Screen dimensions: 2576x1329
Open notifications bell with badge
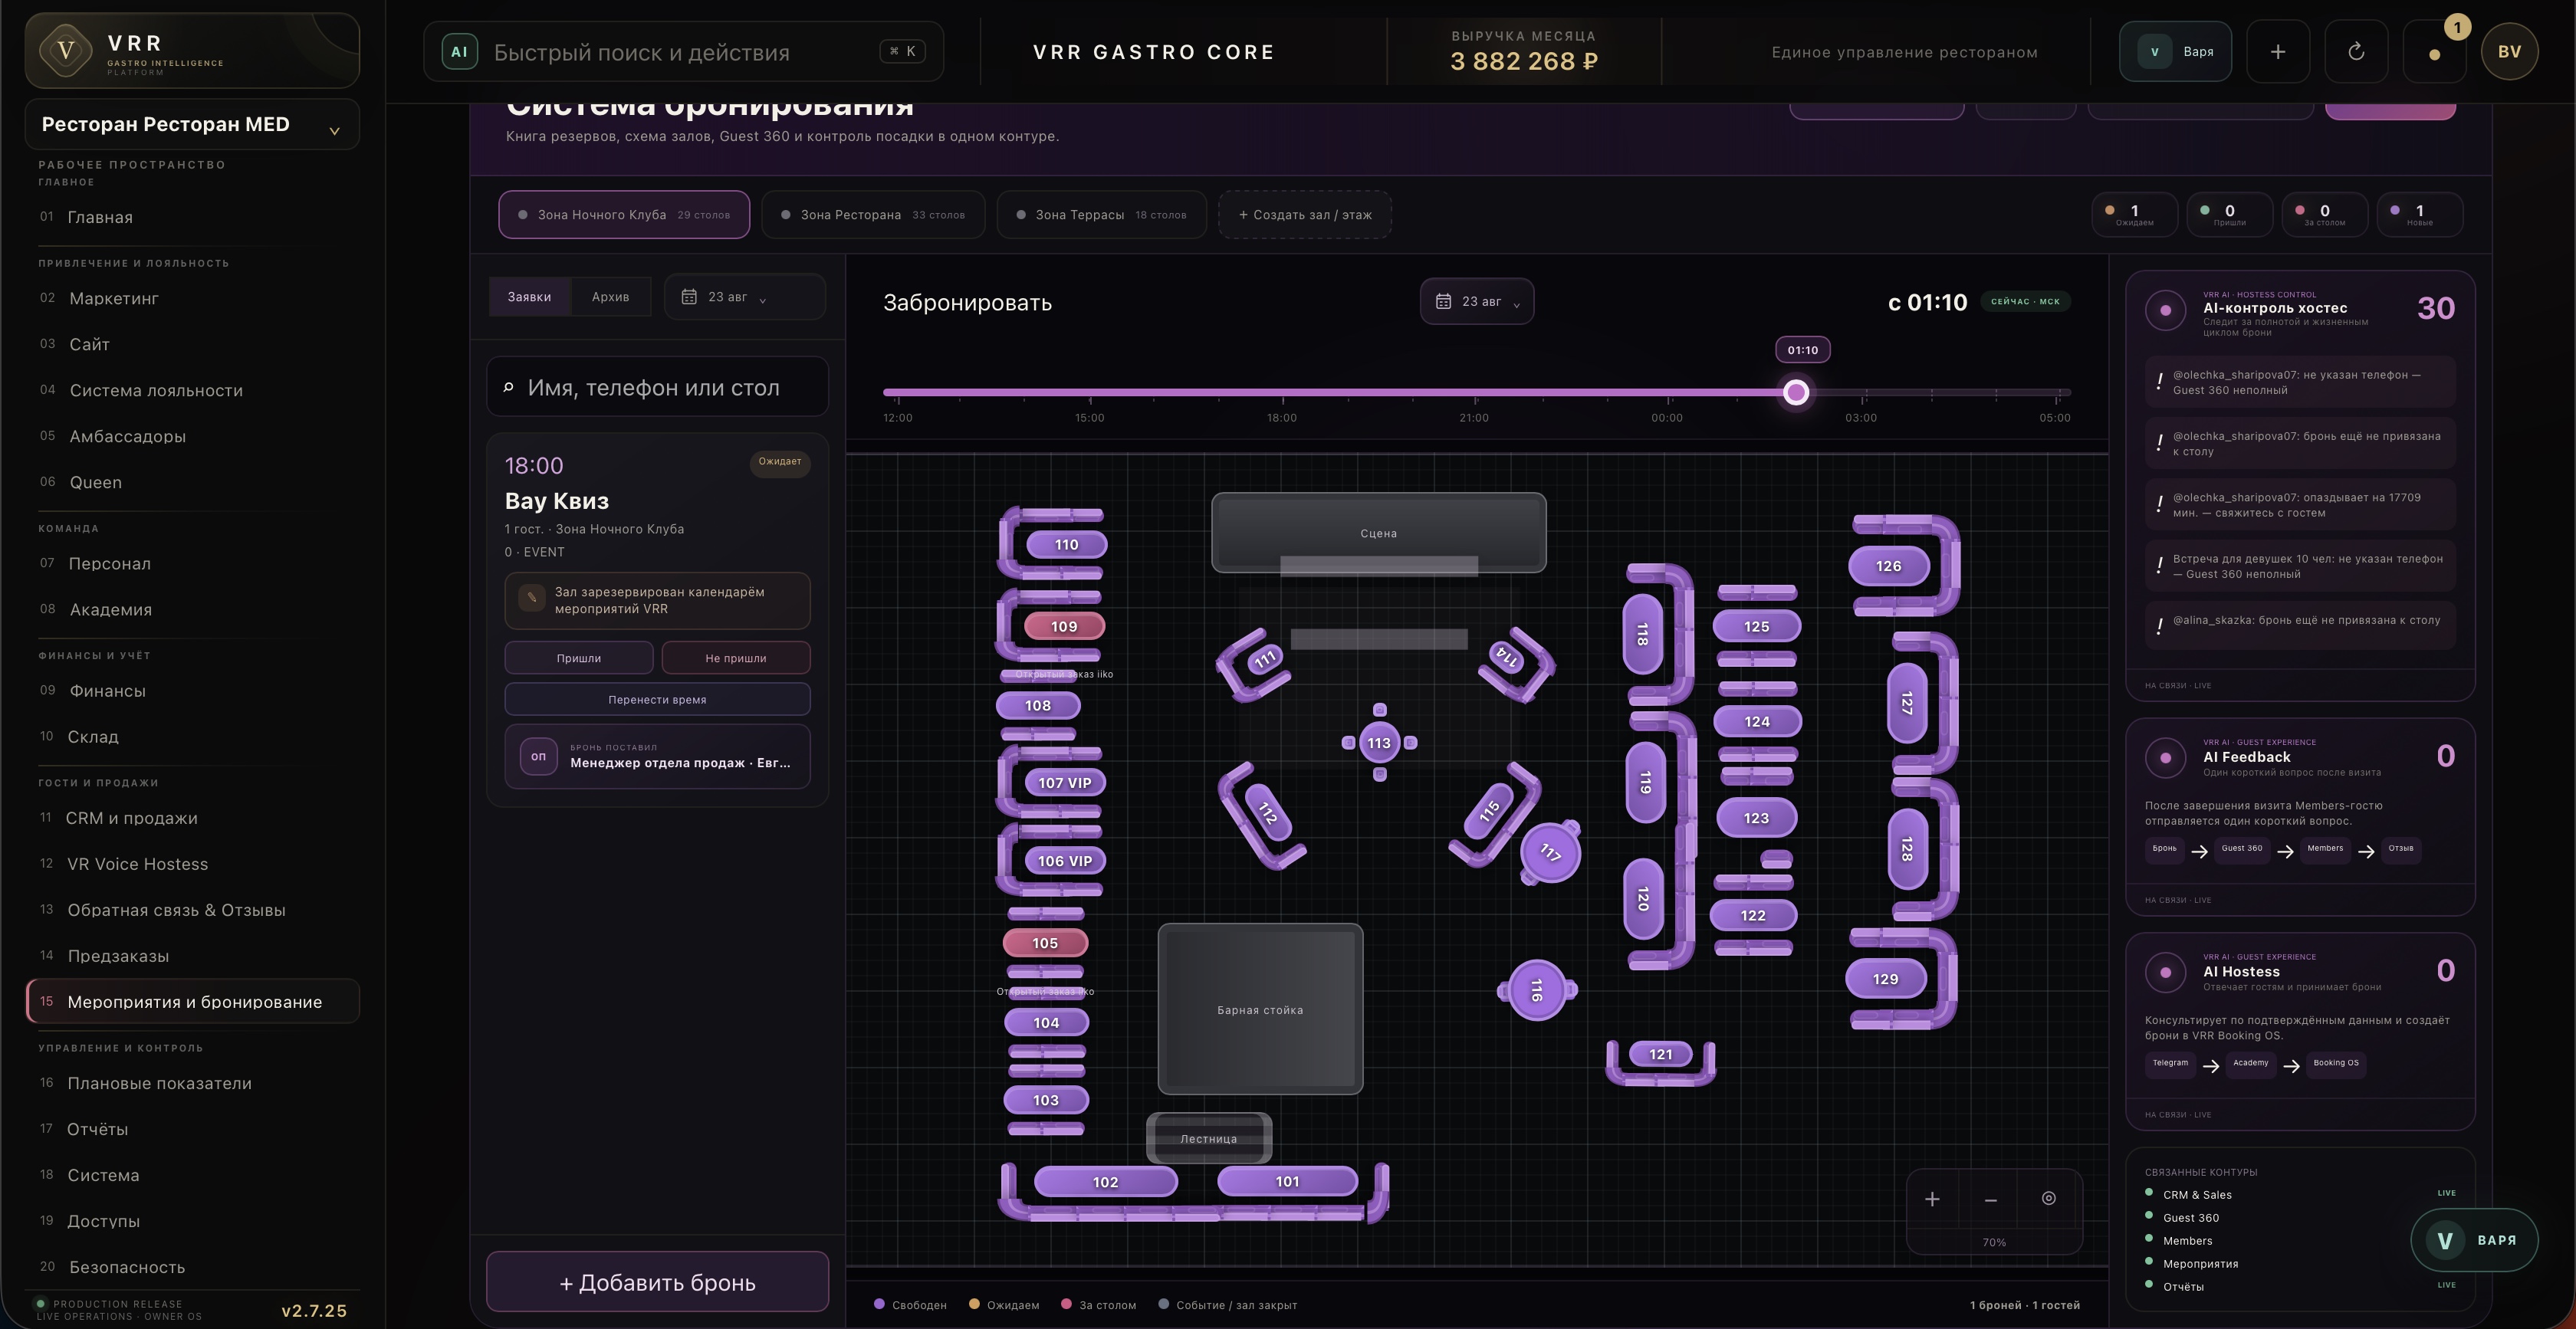click(x=2435, y=52)
